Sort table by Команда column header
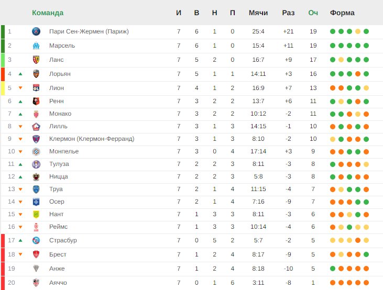Screen dimensions: 383x290 [x=48, y=13]
